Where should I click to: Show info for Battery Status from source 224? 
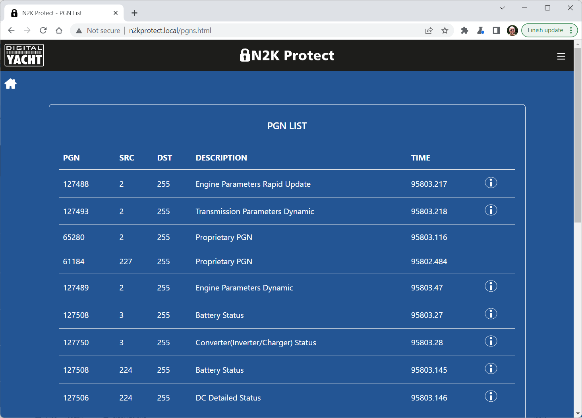pos(491,369)
